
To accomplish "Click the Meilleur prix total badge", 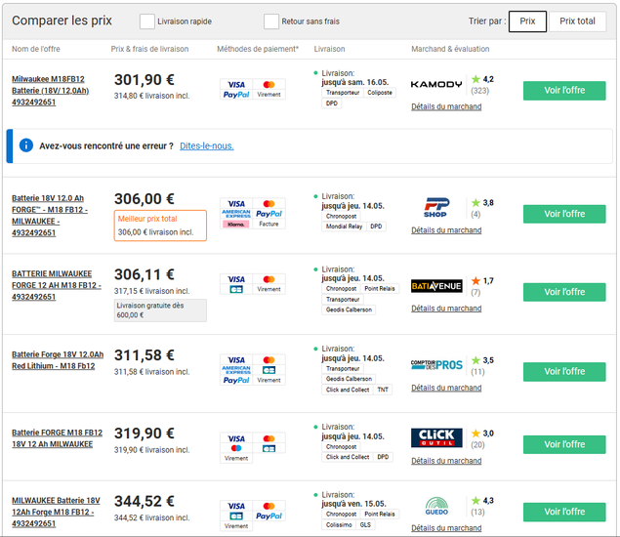I will [x=160, y=226].
